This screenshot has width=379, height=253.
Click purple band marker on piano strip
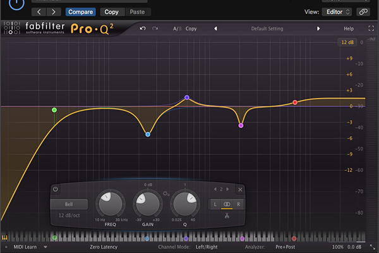pos(186,238)
